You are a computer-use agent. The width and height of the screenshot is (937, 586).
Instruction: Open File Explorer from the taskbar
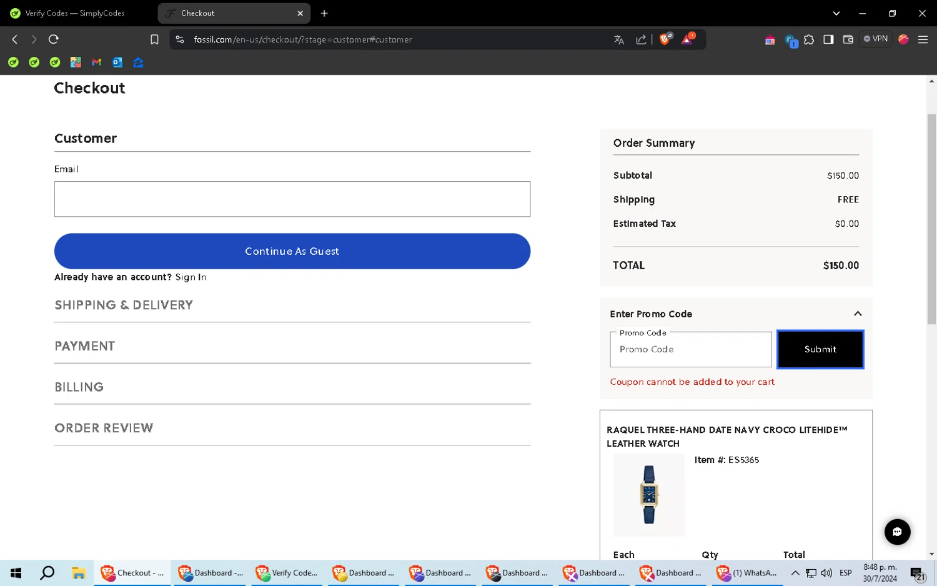click(x=78, y=573)
